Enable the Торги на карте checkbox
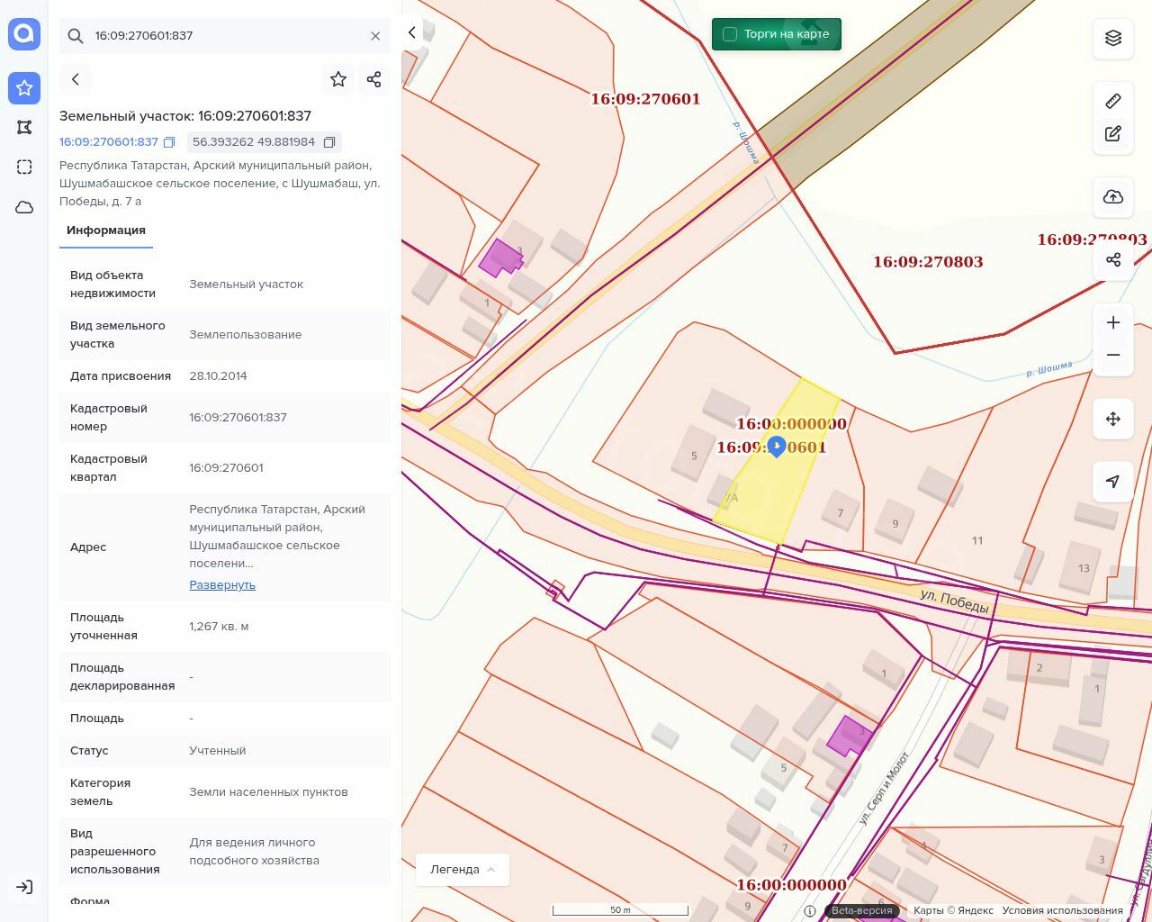Image resolution: width=1152 pixels, height=922 pixels. coord(730,34)
